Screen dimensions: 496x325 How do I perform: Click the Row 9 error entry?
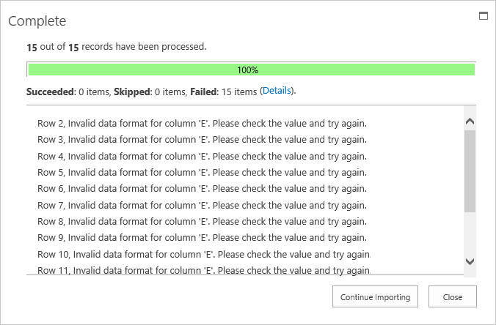coord(202,237)
